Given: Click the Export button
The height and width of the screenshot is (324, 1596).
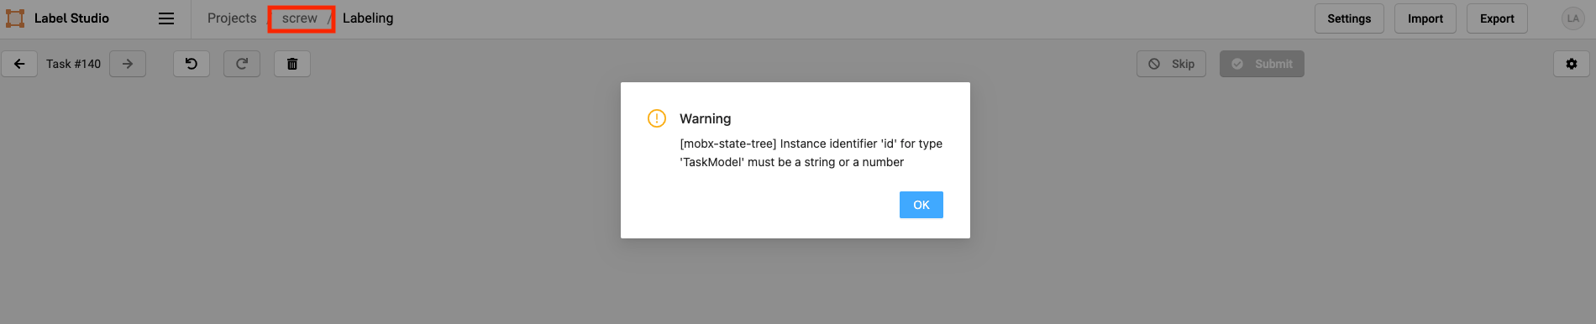Looking at the screenshot, I should point(1497,18).
